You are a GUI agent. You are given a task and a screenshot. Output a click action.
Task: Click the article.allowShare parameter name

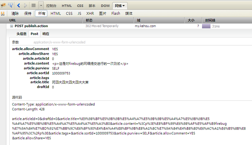34,54
